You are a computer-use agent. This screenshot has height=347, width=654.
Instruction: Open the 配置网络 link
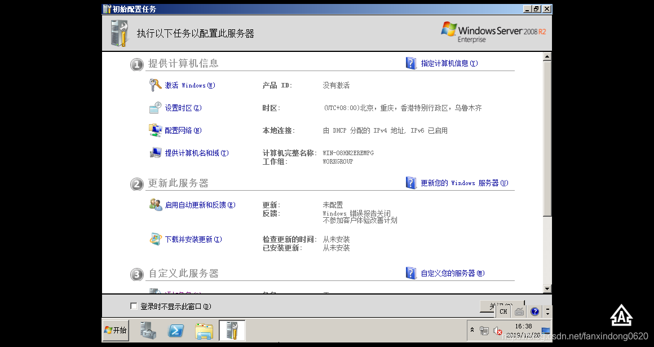tap(183, 130)
